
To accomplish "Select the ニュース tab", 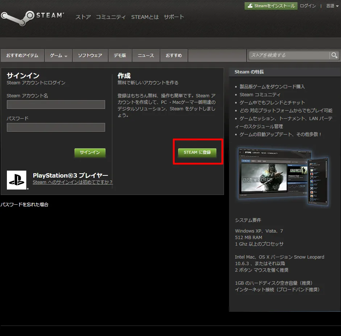I will point(146,56).
